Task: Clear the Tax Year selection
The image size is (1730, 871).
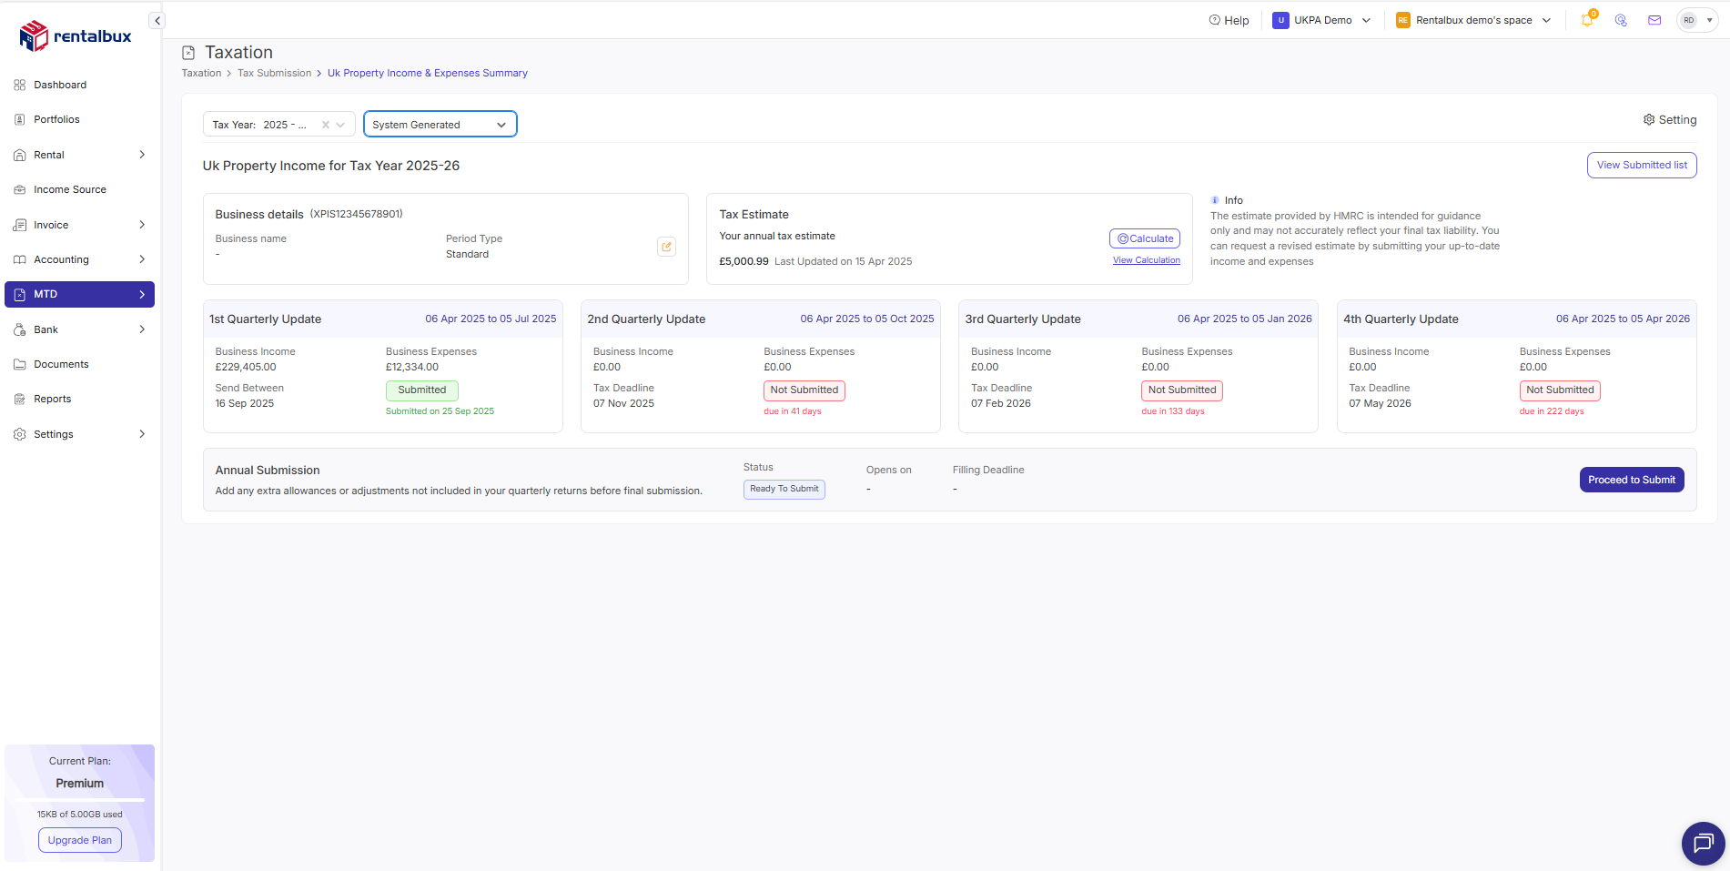Action: click(x=326, y=125)
